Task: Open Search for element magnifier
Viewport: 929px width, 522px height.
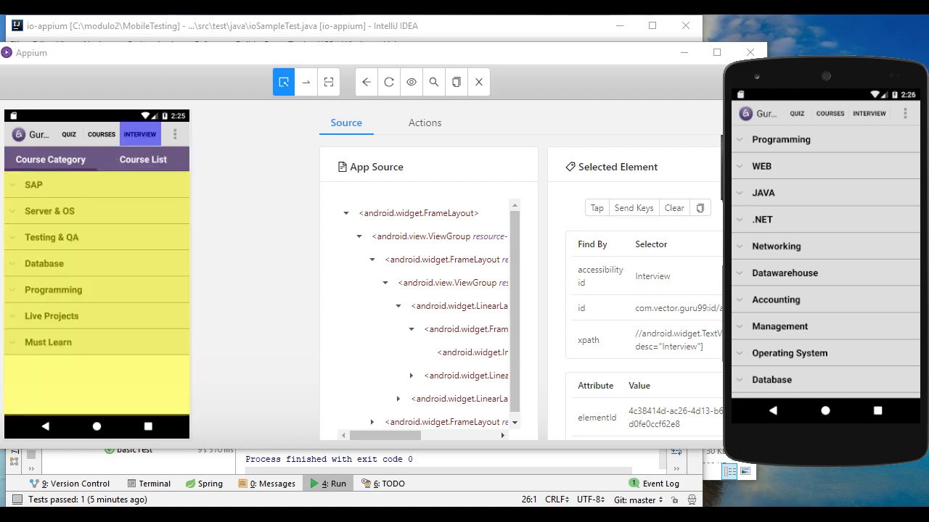Action: coord(434,82)
